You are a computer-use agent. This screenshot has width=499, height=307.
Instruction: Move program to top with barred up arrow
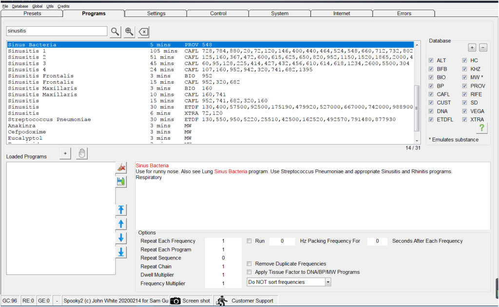pos(121,210)
